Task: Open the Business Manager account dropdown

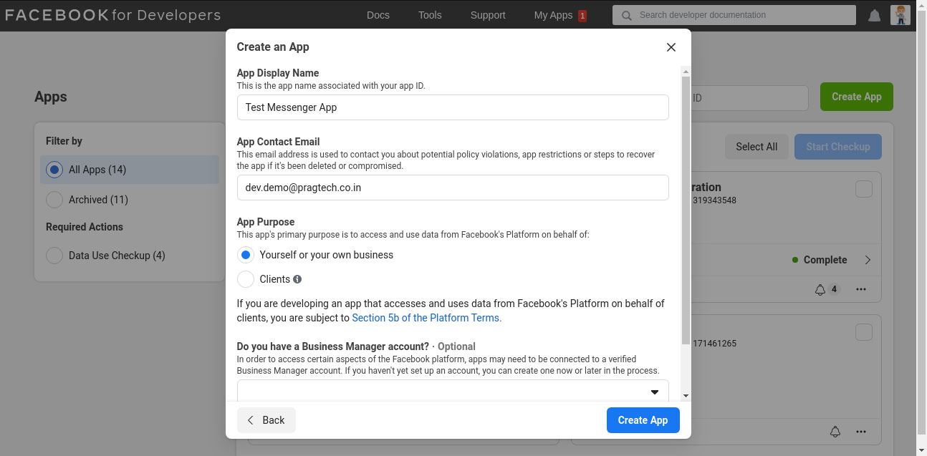Action: pos(453,391)
